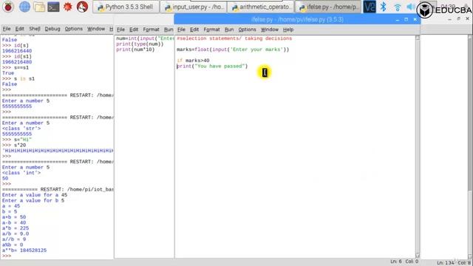Click the ifelse.py window title bar

click(297, 20)
